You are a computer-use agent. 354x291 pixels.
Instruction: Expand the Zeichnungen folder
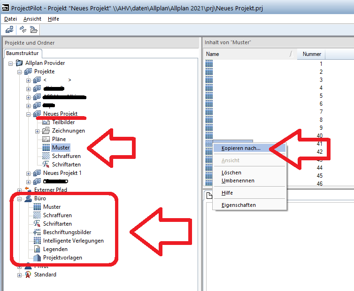click(x=38, y=131)
